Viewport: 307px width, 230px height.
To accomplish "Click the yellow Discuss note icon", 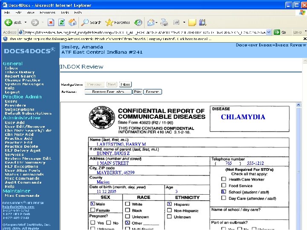I will pyautogui.click(x=192, y=23).
